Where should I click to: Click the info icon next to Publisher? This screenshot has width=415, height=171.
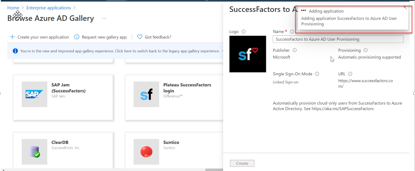click(294, 50)
